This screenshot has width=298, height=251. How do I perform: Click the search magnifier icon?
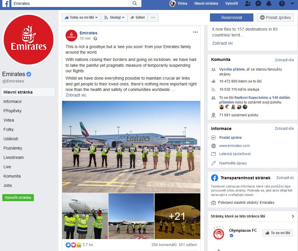[x=134, y=3]
